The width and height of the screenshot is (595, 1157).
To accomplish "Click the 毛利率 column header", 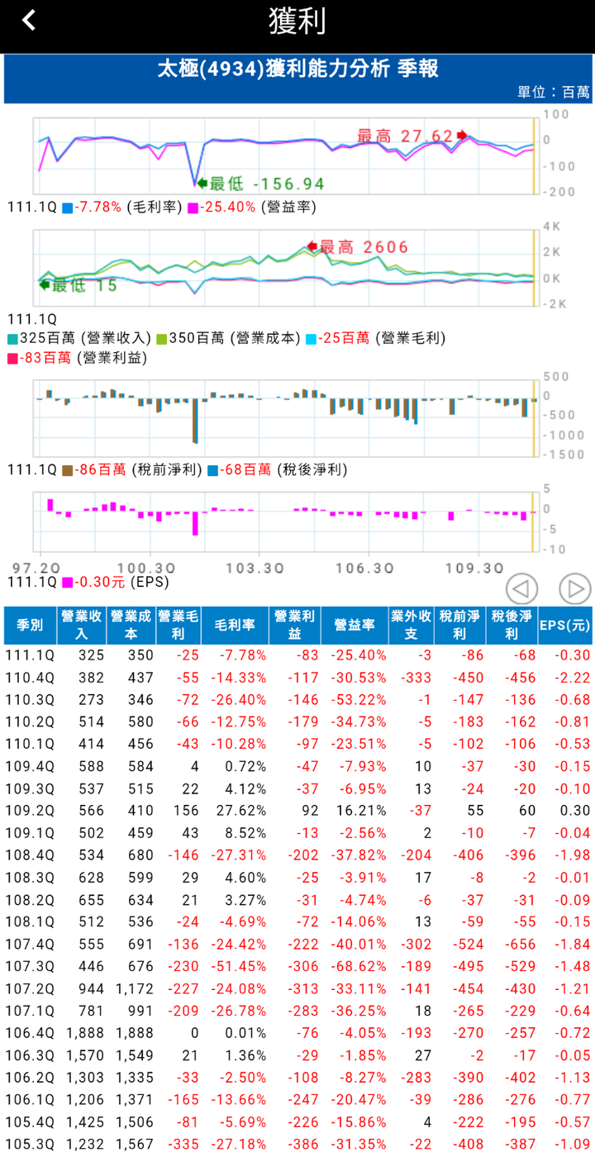I will point(236,626).
